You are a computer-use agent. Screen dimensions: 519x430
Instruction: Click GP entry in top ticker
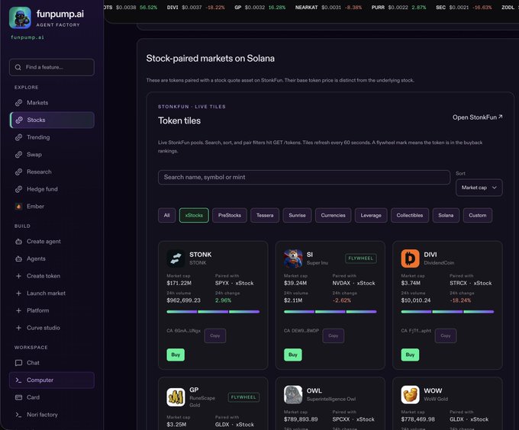259,8
